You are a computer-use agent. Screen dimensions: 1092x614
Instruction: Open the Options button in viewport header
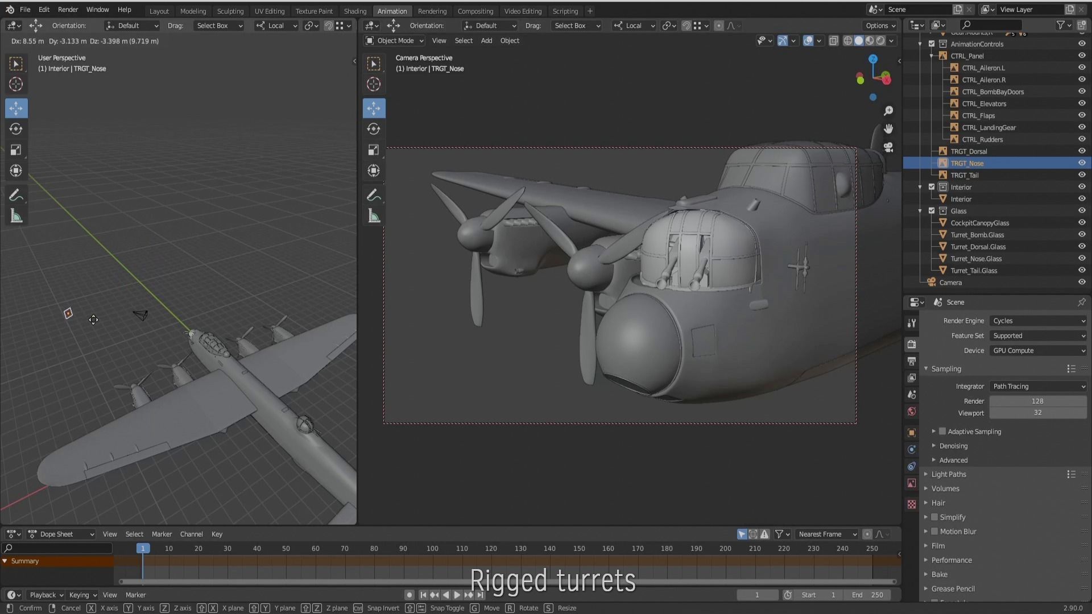coord(880,26)
